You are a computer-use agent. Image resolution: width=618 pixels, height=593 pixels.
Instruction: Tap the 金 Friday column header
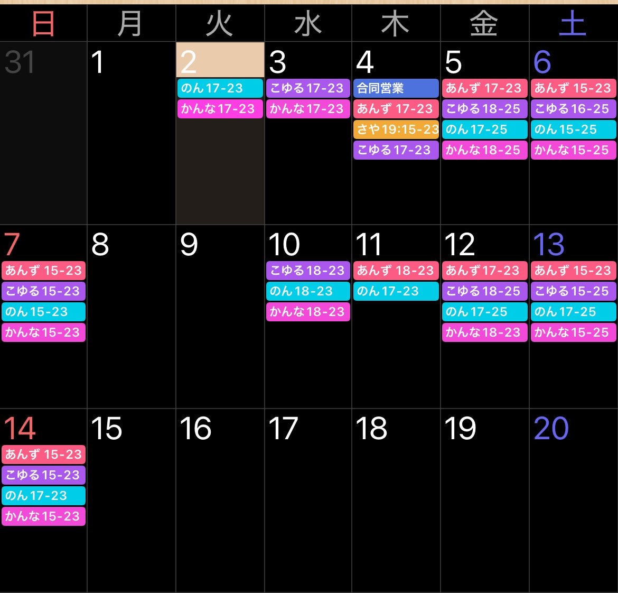[484, 23]
